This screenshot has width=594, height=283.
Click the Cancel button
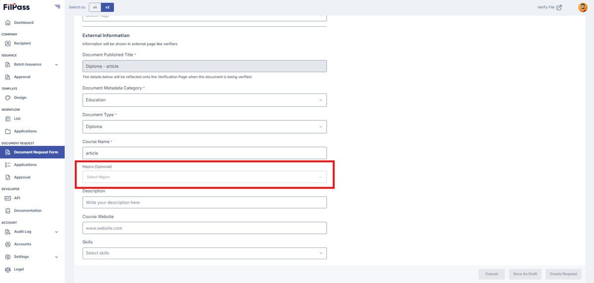point(492,274)
